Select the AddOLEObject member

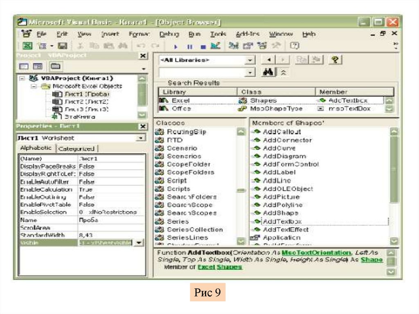click(288, 189)
